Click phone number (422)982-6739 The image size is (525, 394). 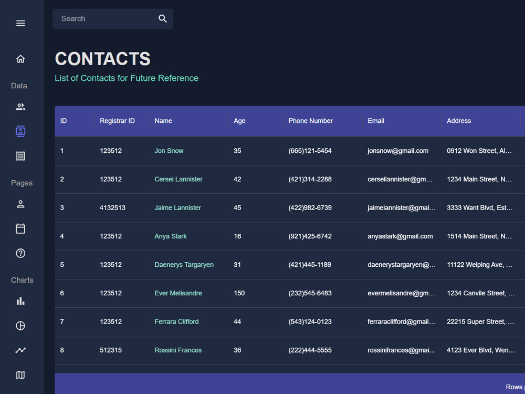click(x=310, y=208)
